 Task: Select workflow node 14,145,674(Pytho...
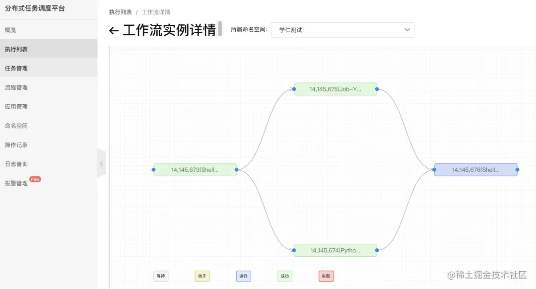pyautogui.click(x=335, y=250)
